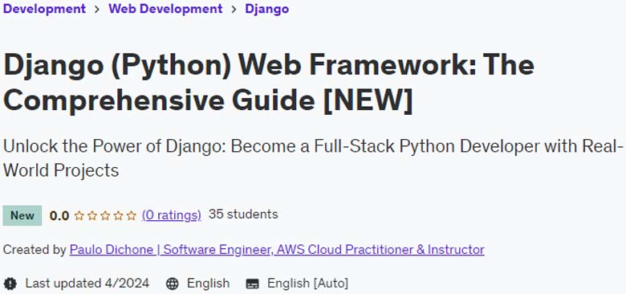Open Paulo Dichone instructor profile link
Image resolution: width=626 pixels, height=294 pixels.
277,250
